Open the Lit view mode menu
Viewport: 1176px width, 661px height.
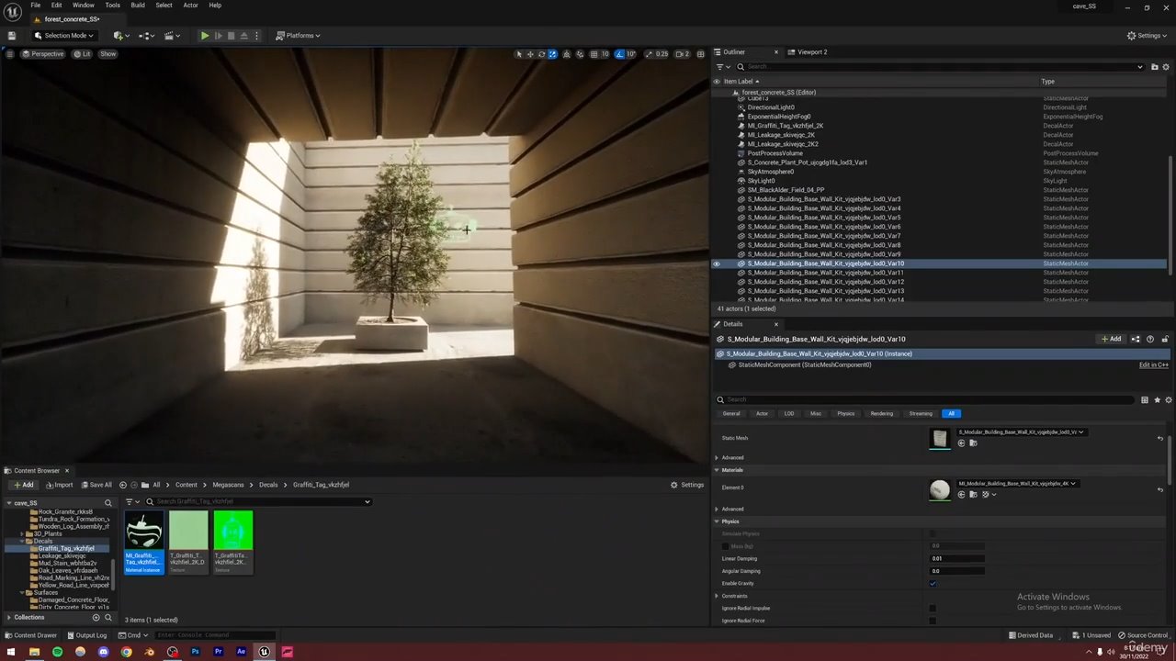pyautogui.click(x=83, y=54)
